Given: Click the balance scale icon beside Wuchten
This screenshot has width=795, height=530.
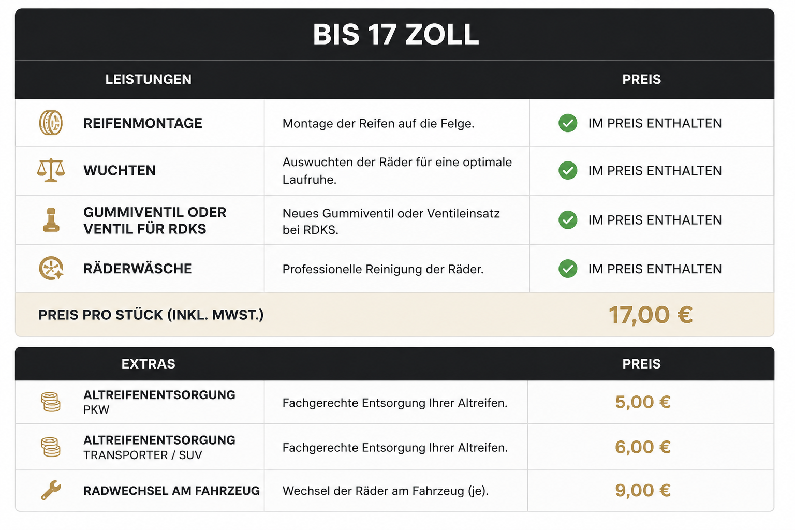Looking at the screenshot, I should tap(51, 170).
